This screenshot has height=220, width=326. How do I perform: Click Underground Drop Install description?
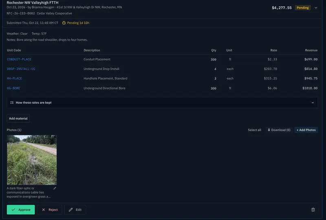(x=101, y=69)
